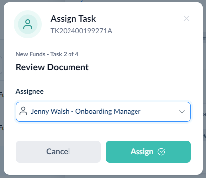The height and width of the screenshot is (178, 206).
Task: Click the word Cancel on grey button
Action: pyautogui.click(x=58, y=151)
